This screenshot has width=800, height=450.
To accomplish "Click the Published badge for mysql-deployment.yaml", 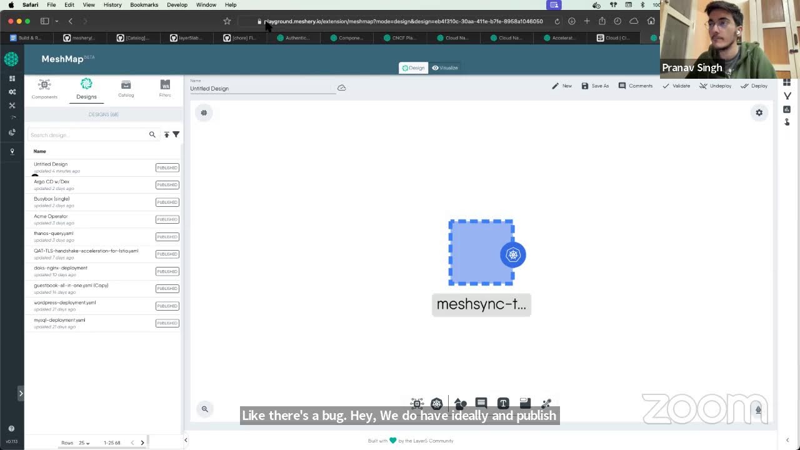I will 167,323.
